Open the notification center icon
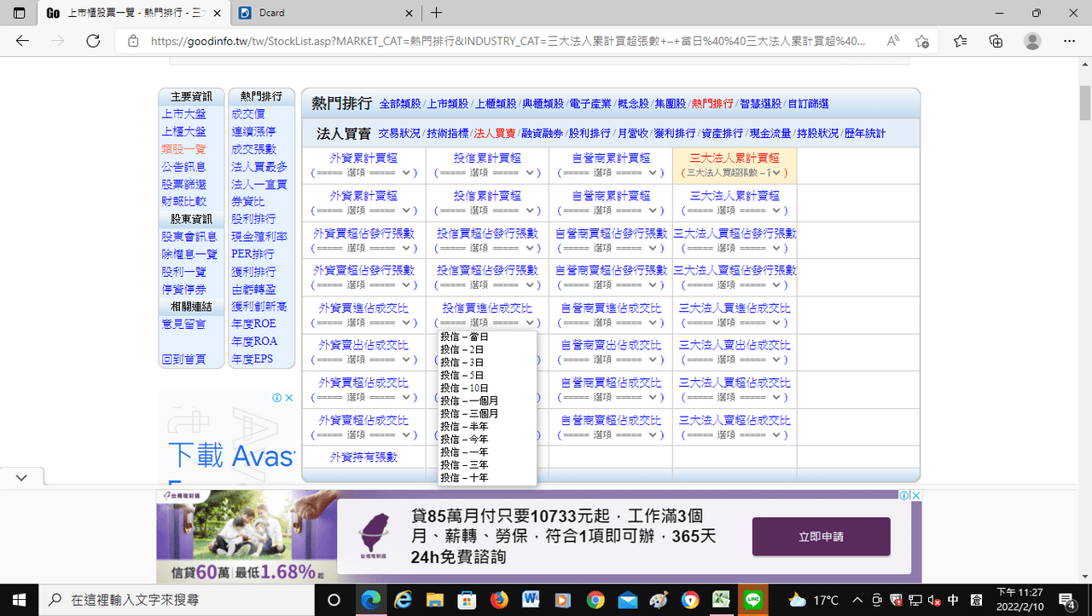Viewport: 1092px width, 616px height. click(x=1066, y=600)
